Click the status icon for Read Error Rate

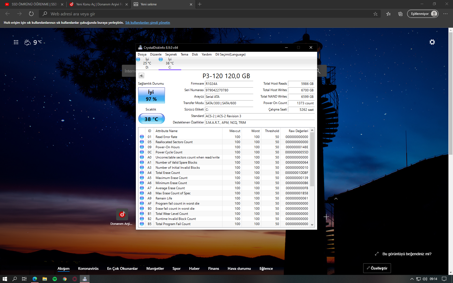(142, 137)
